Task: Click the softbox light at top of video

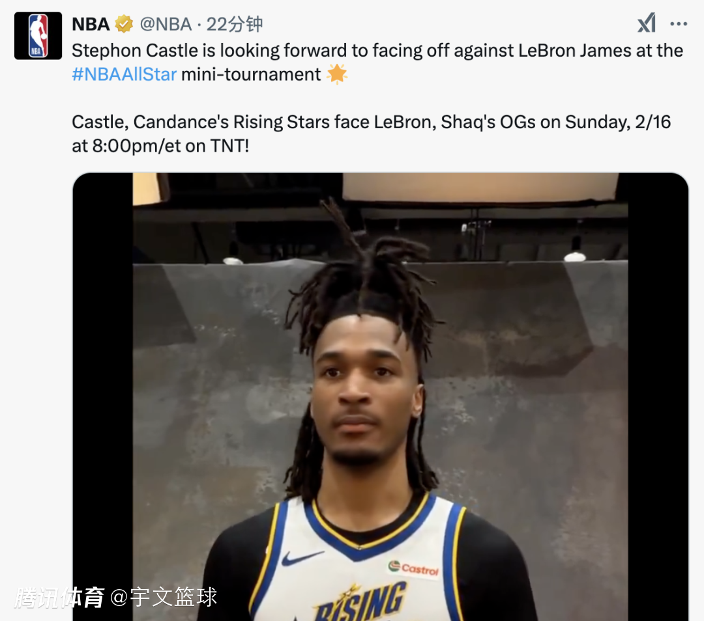Action: 480,187
